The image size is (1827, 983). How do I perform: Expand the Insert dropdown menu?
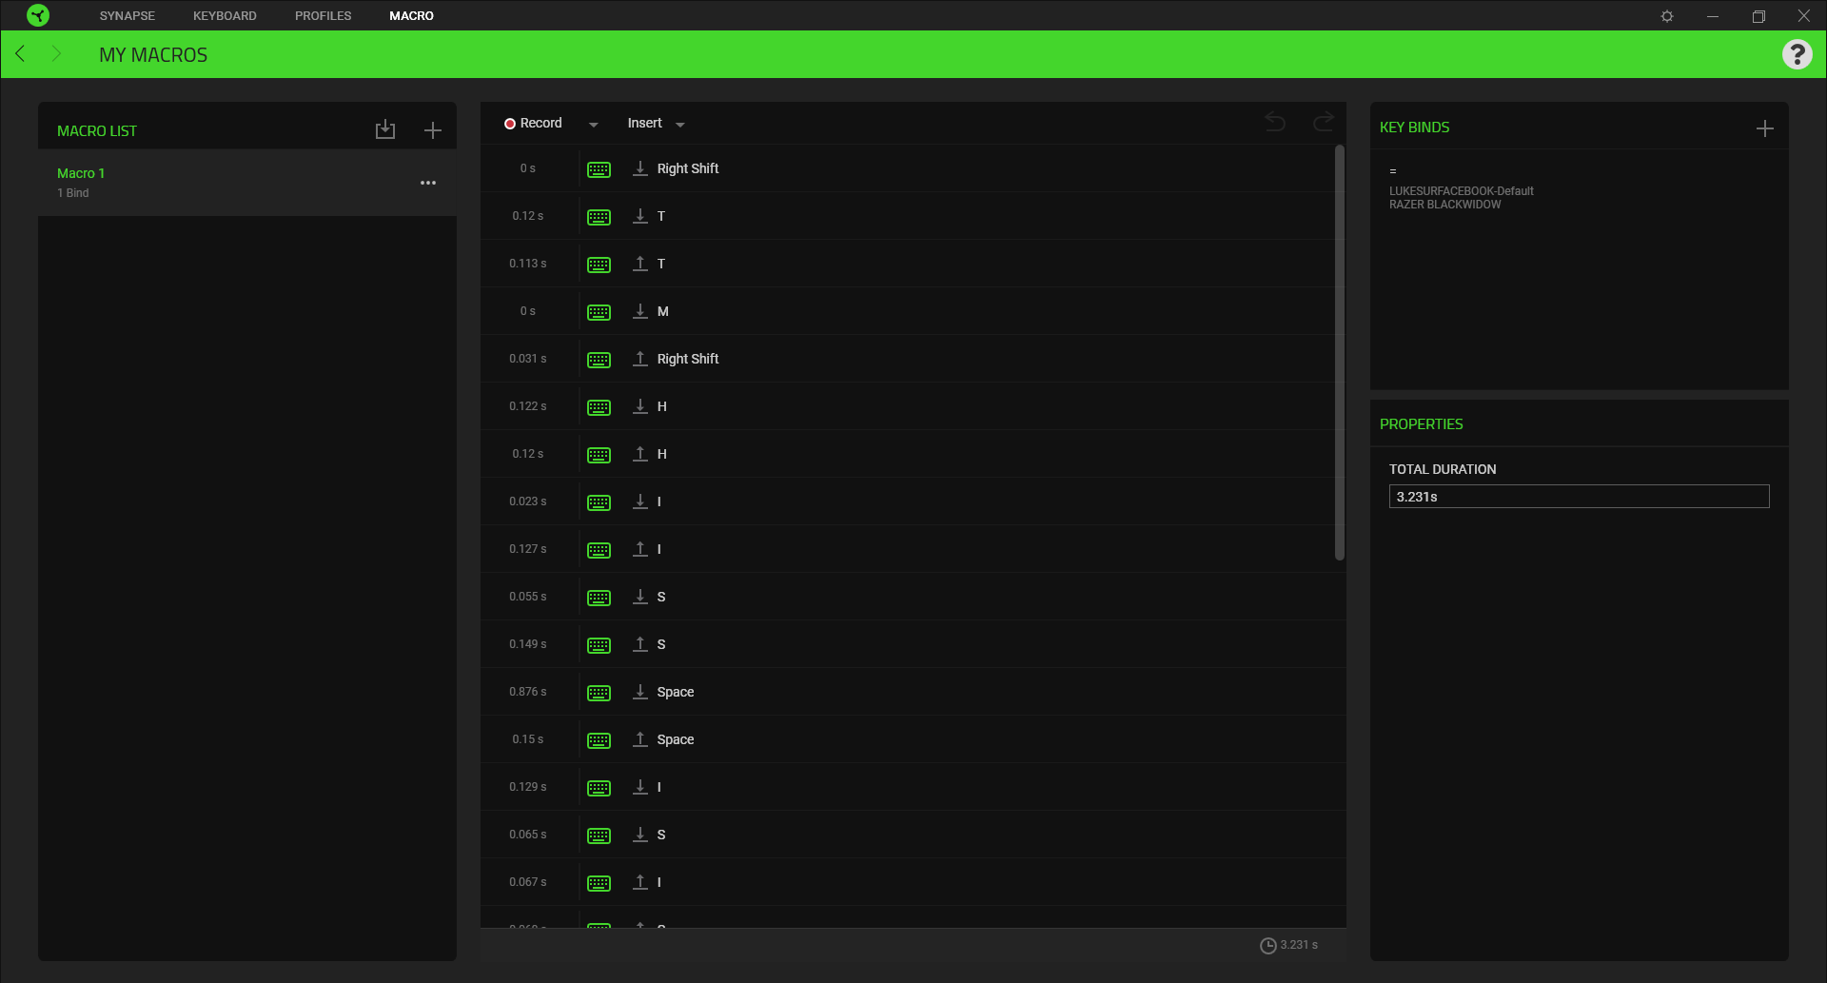click(679, 125)
